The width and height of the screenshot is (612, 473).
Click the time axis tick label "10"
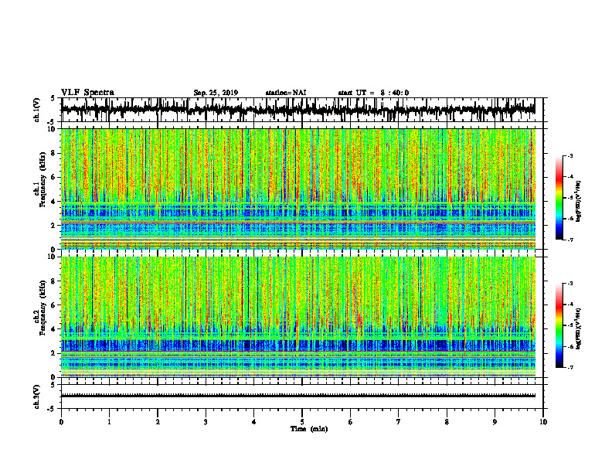pyautogui.click(x=543, y=422)
